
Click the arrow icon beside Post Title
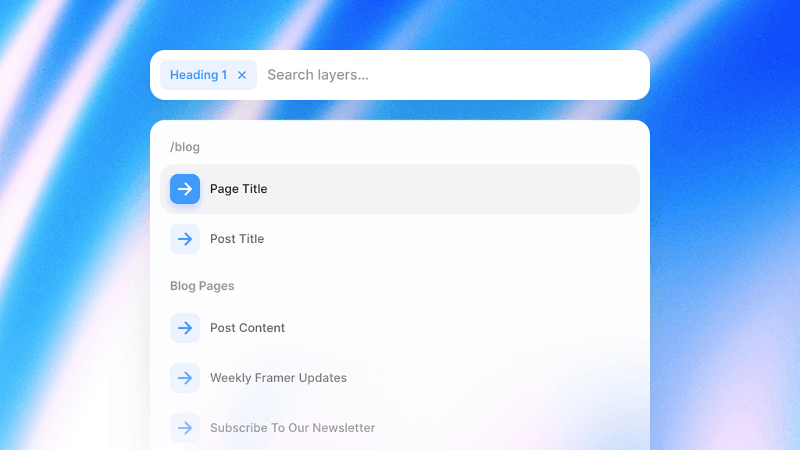click(x=184, y=239)
